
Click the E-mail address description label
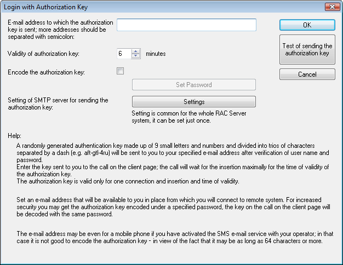click(60, 30)
